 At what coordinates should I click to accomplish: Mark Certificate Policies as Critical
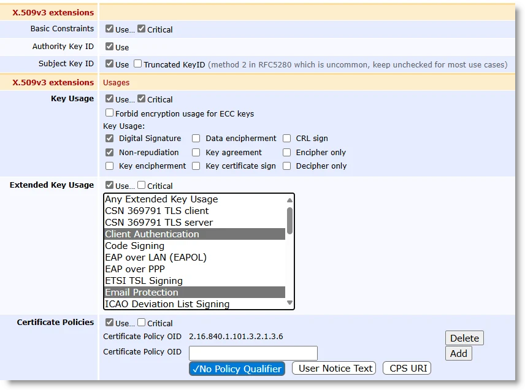coord(141,323)
